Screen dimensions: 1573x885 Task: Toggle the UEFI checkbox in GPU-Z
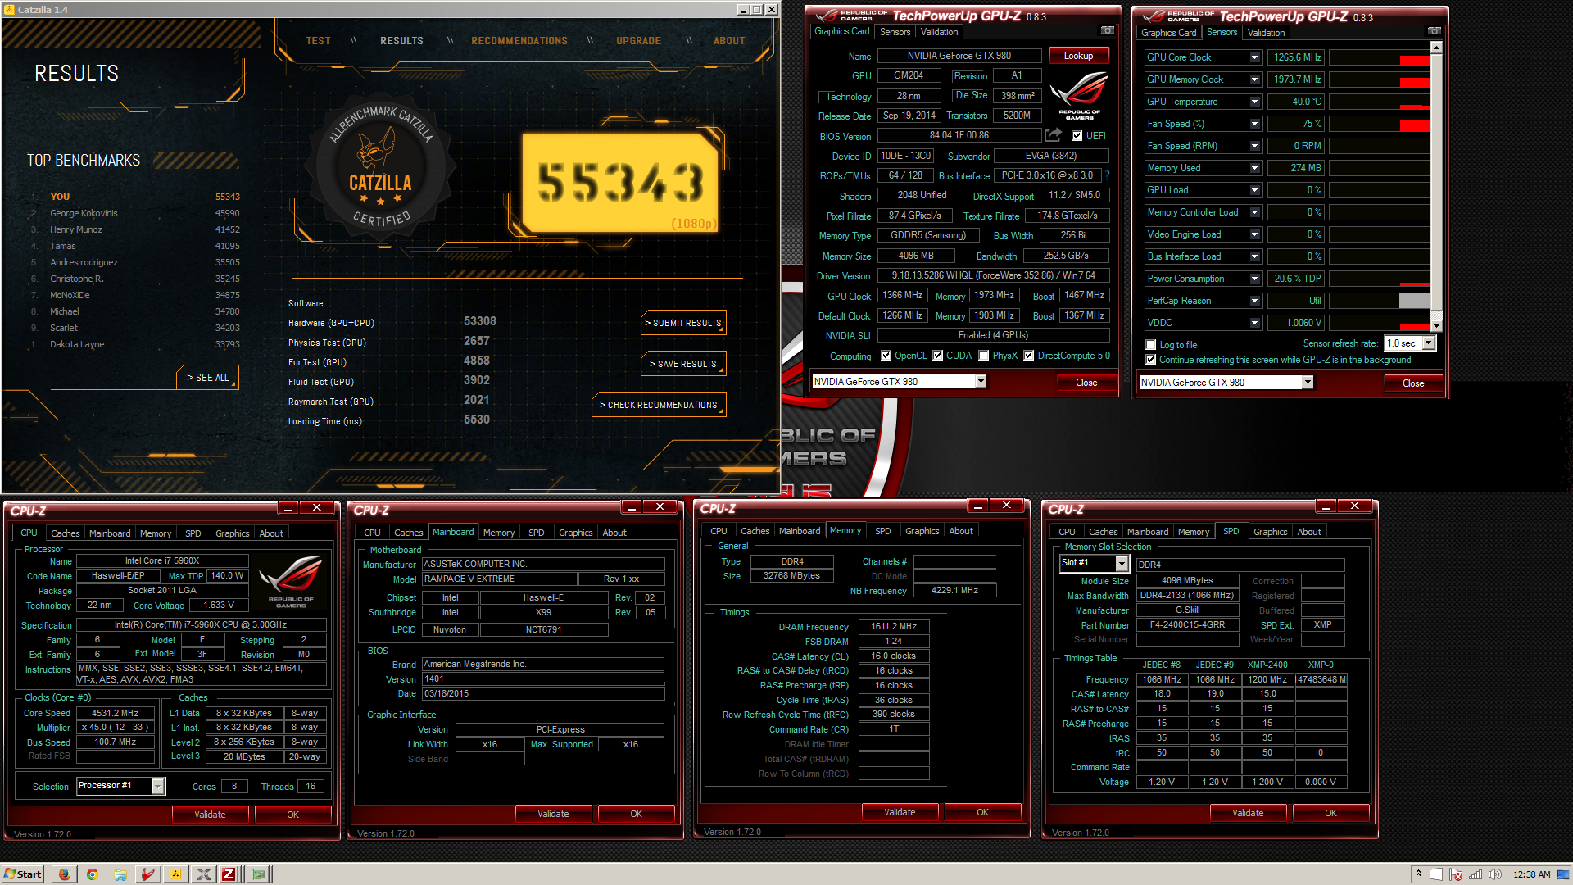[x=1077, y=136]
